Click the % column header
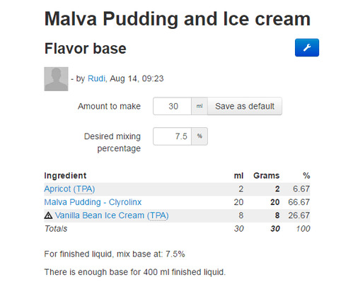 point(306,176)
